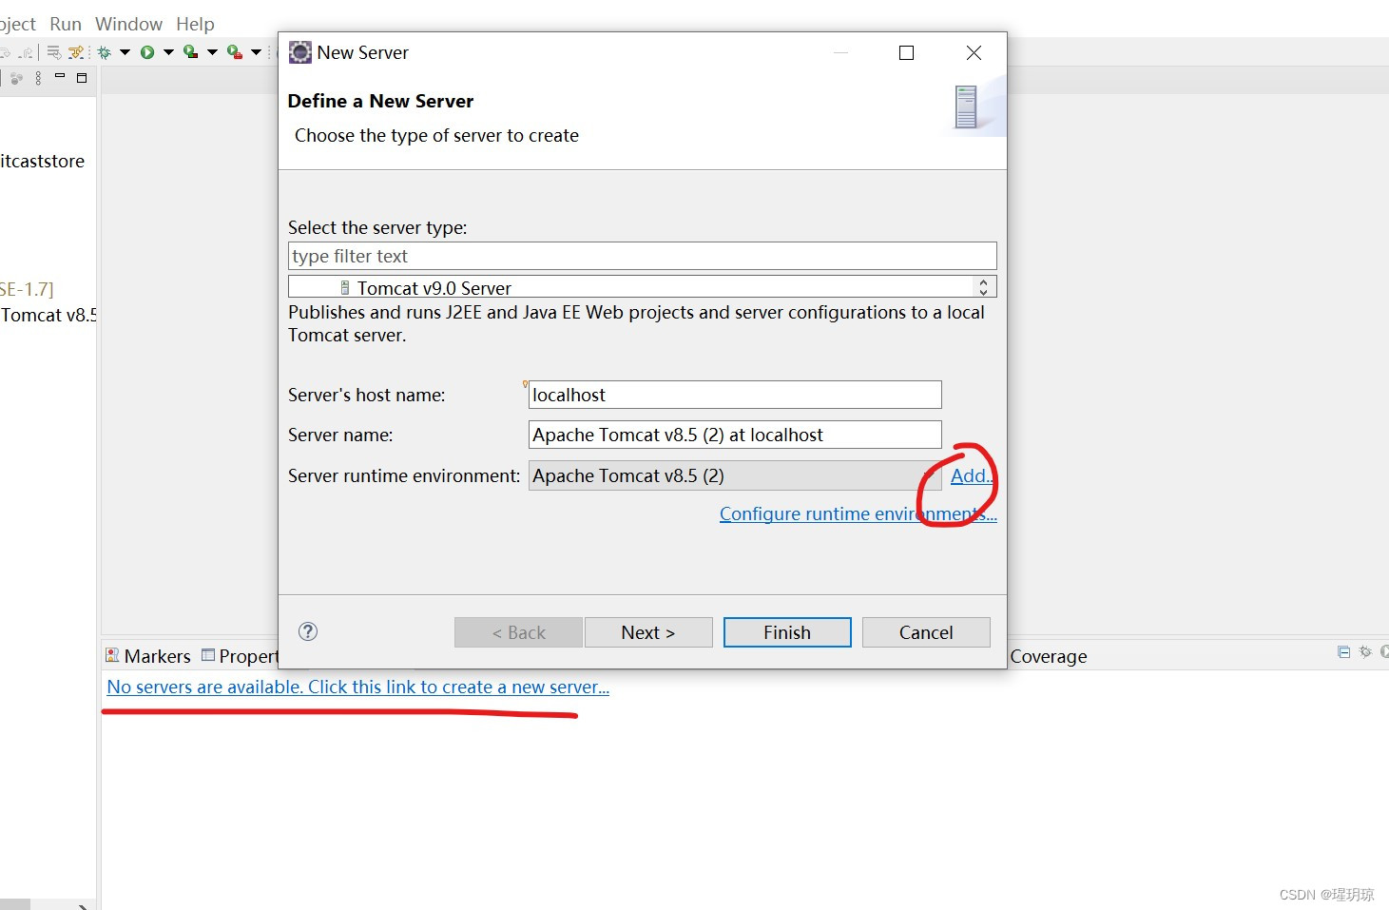Image resolution: width=1389 pixels, height=910 pixels.
Task: Click the Drop to Frame toolbar icon
Action: pos(54,52)
